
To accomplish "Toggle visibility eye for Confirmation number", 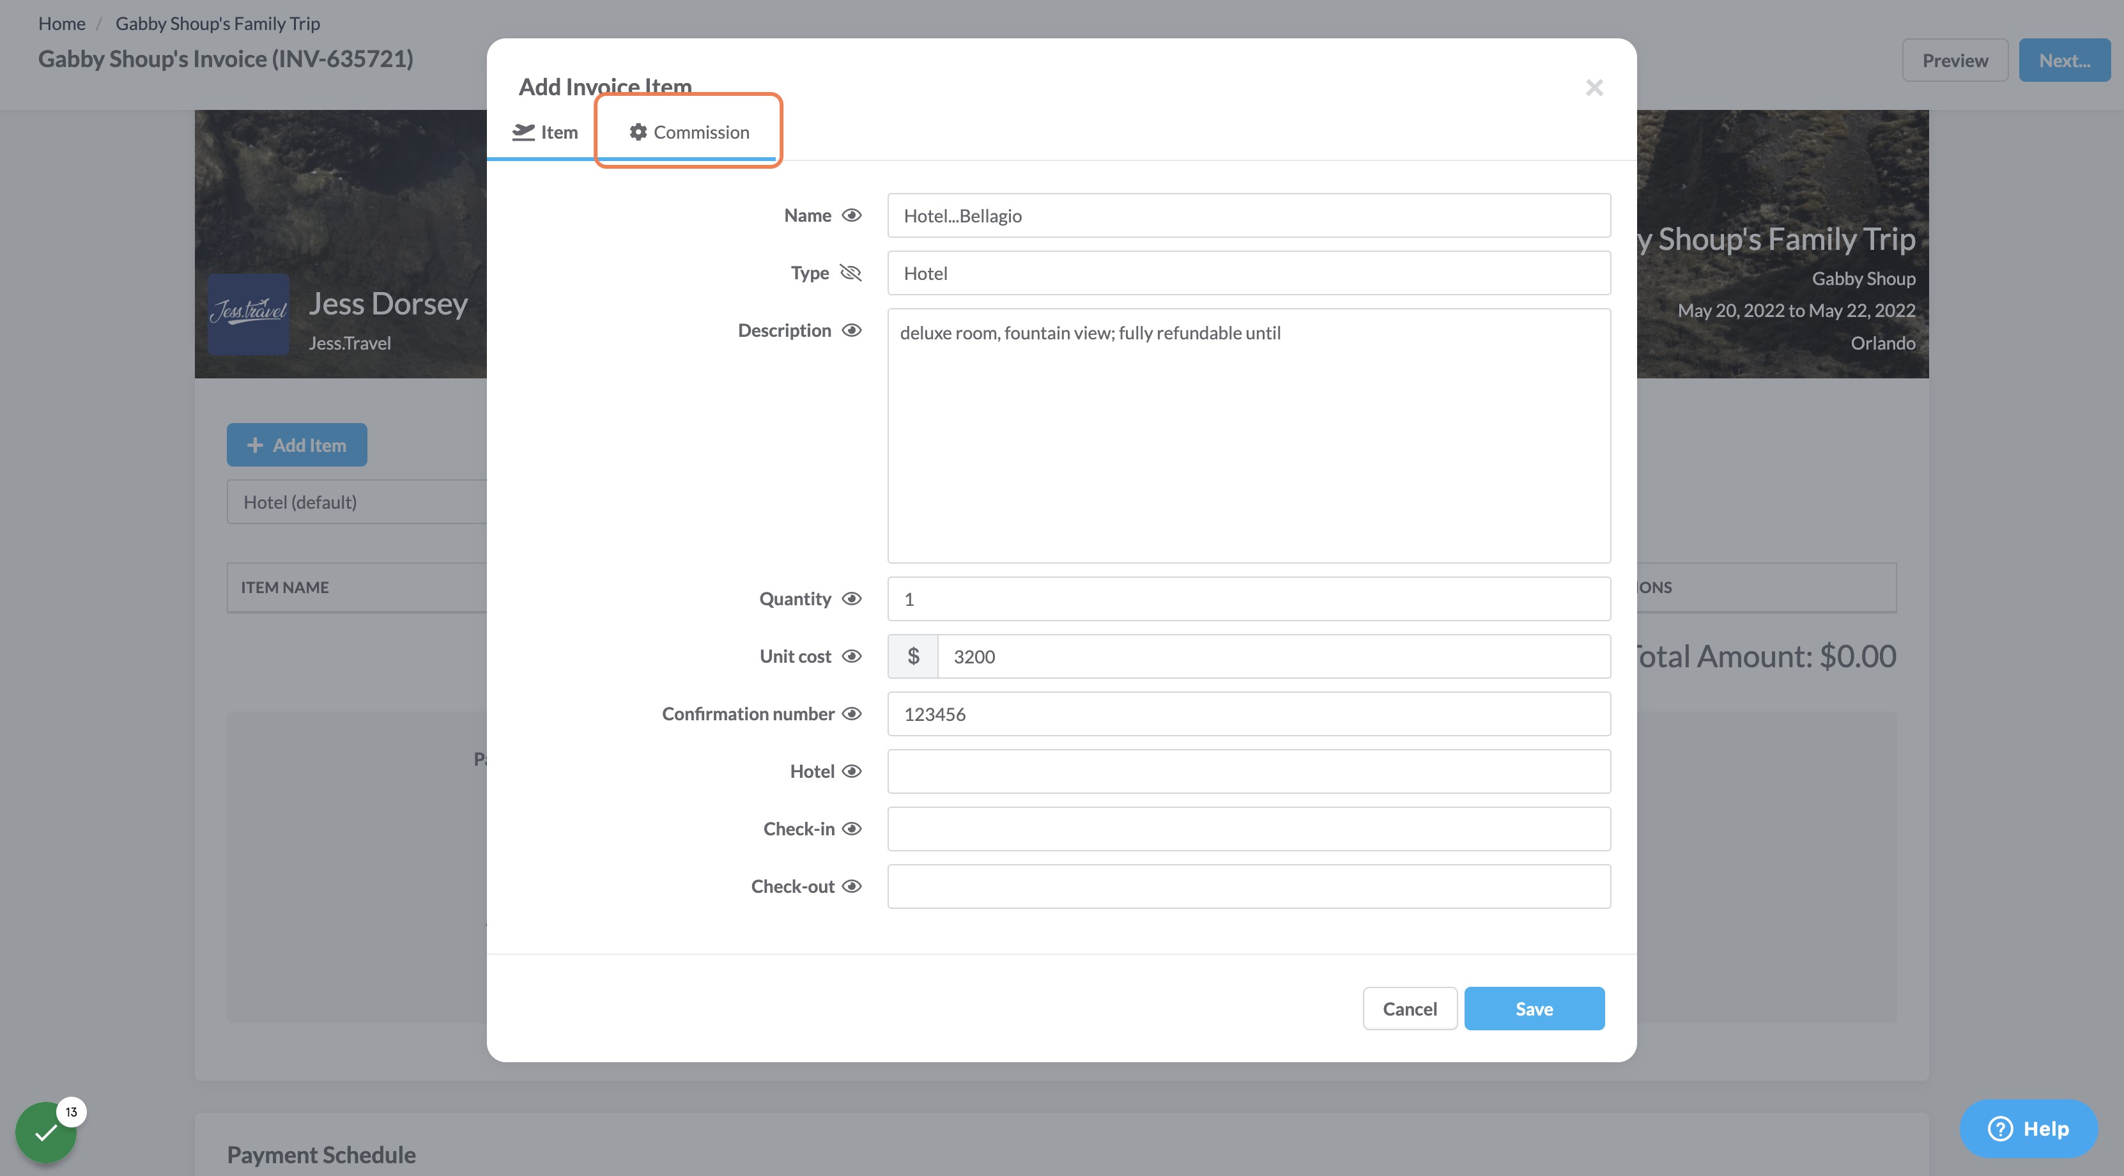I will pos(852,713).
